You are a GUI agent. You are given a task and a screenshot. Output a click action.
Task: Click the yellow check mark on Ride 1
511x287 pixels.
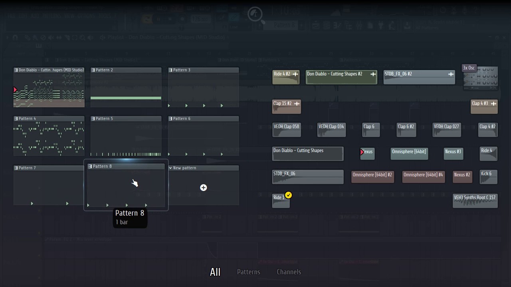(x=288, y=195)
